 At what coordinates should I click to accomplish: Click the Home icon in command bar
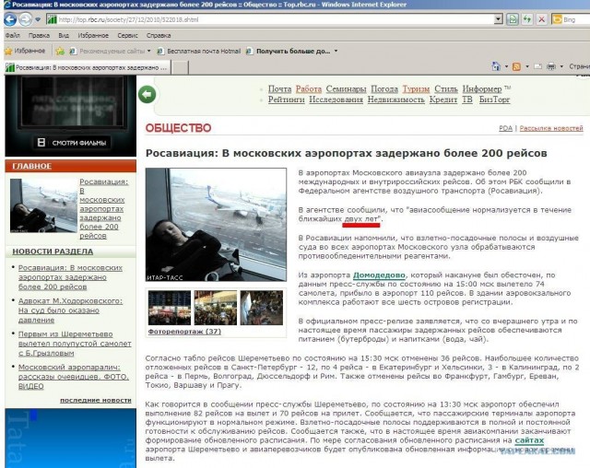(496, 66)
